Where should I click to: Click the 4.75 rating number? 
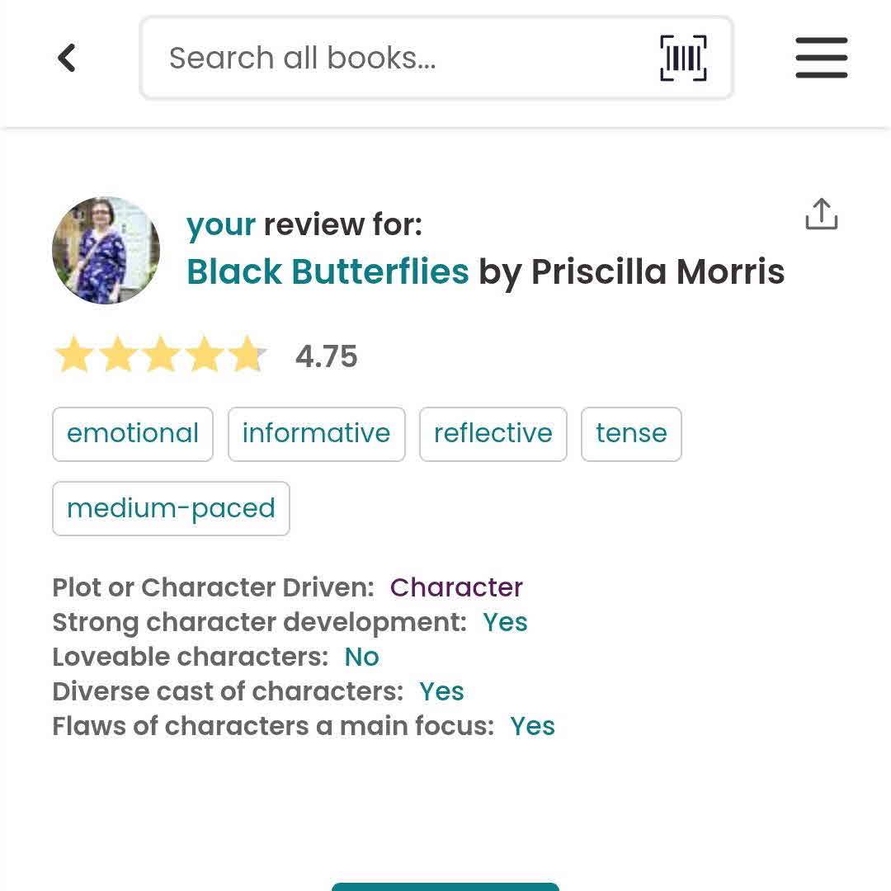[x=326, y=356]
